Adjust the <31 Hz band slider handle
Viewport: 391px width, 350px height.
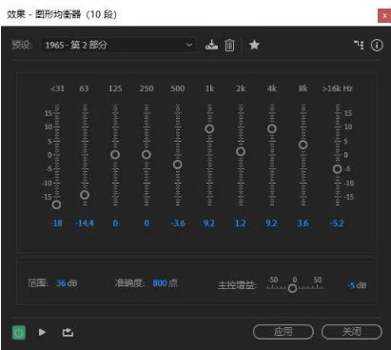coord(56,204)
